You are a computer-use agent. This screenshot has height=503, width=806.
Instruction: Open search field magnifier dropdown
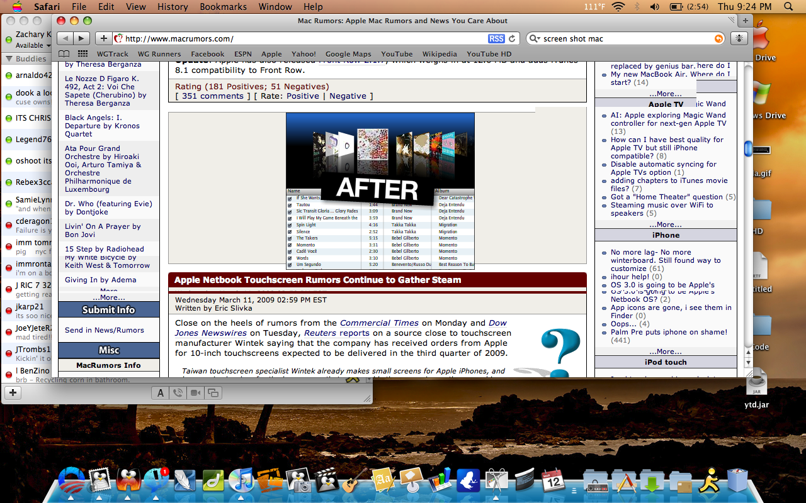pyautogui.click(x=535, y=39)
